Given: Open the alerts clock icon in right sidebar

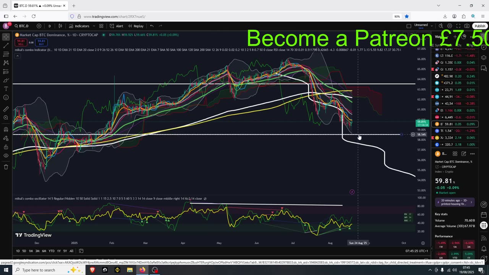Looking at the screenshot, I should tap(484, 47).
